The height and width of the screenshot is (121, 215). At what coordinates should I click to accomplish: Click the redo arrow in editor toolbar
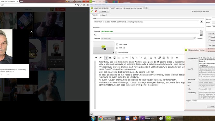100,58
